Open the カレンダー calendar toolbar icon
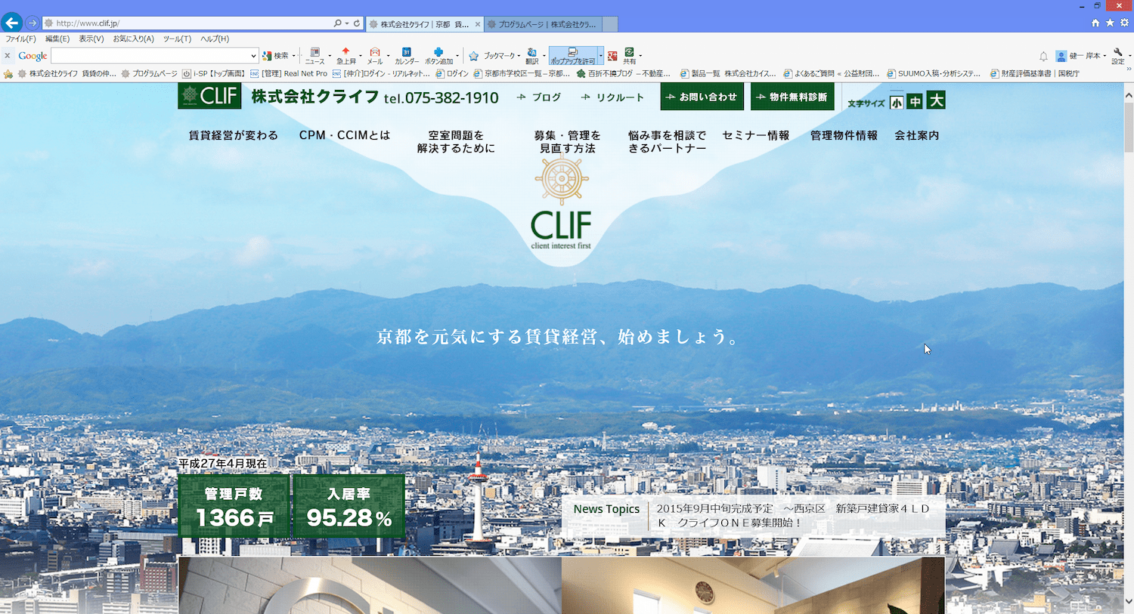1134x614 pixels. coord(406,56)
